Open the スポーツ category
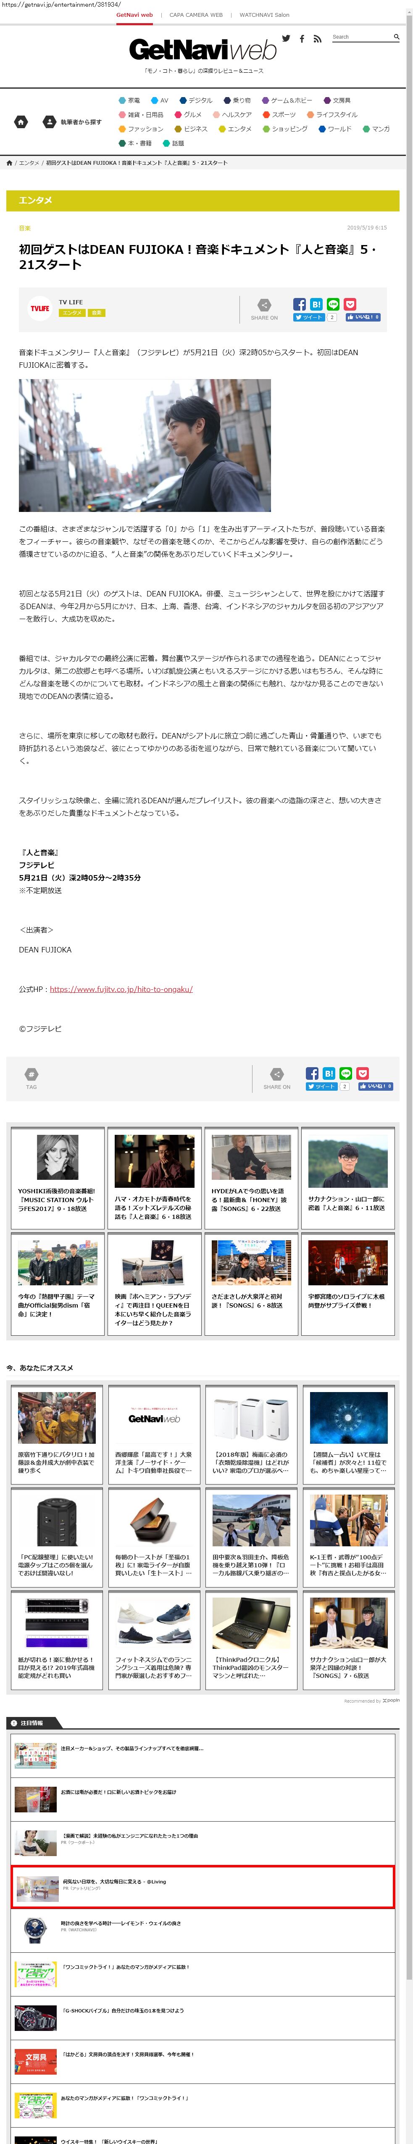The height and width of the screenshot is (2144, 413). [279, 115]
